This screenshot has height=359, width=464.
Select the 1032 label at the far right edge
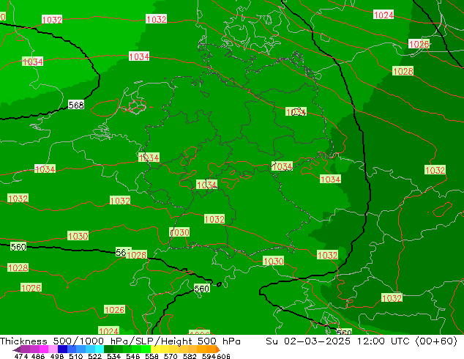435,170
